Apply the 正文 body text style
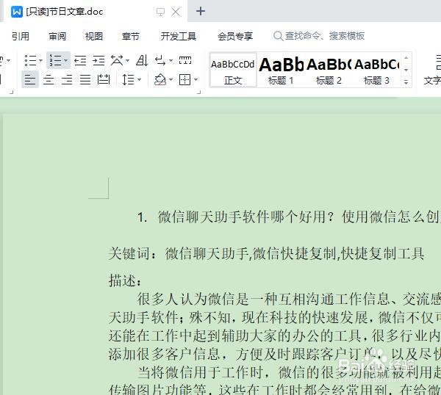The image size is (441, 395). coord(233,70)
